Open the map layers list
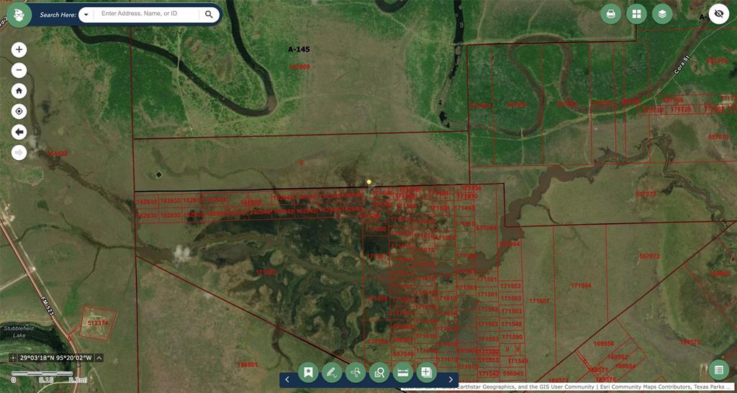737x393 pixels. (662, 14)
